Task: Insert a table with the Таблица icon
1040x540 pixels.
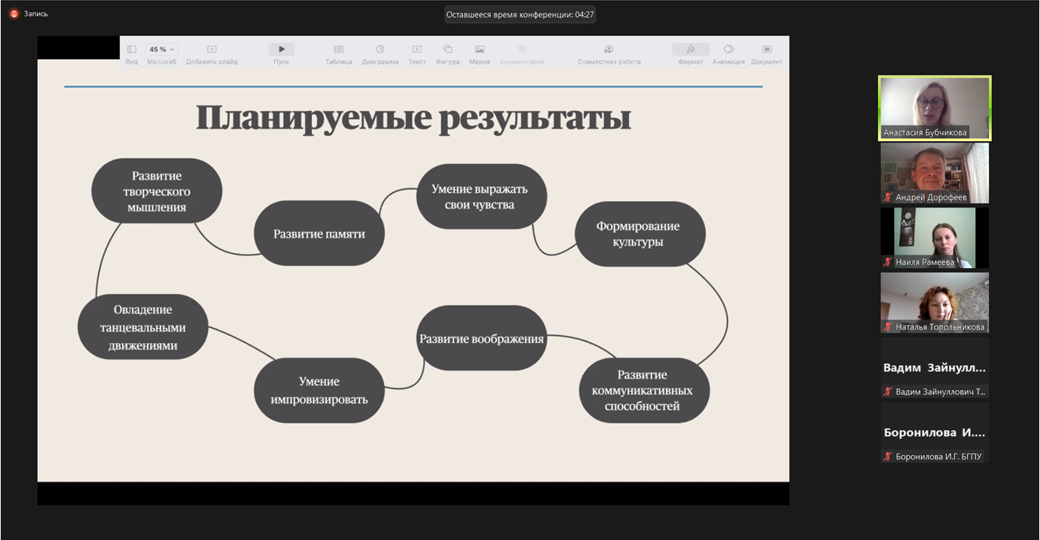Action: click(x=339, y=49)
